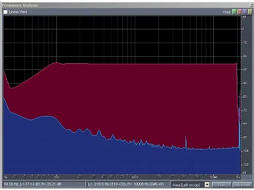This screenshot has width=254, height=190.
Task: Click the Frequency Analysis title bar
Action: (125, 5)
